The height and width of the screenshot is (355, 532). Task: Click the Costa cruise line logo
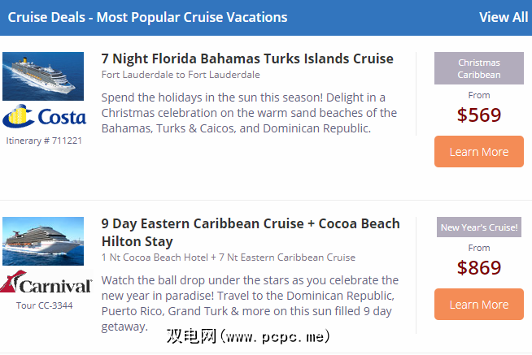(x=43, y=117)
